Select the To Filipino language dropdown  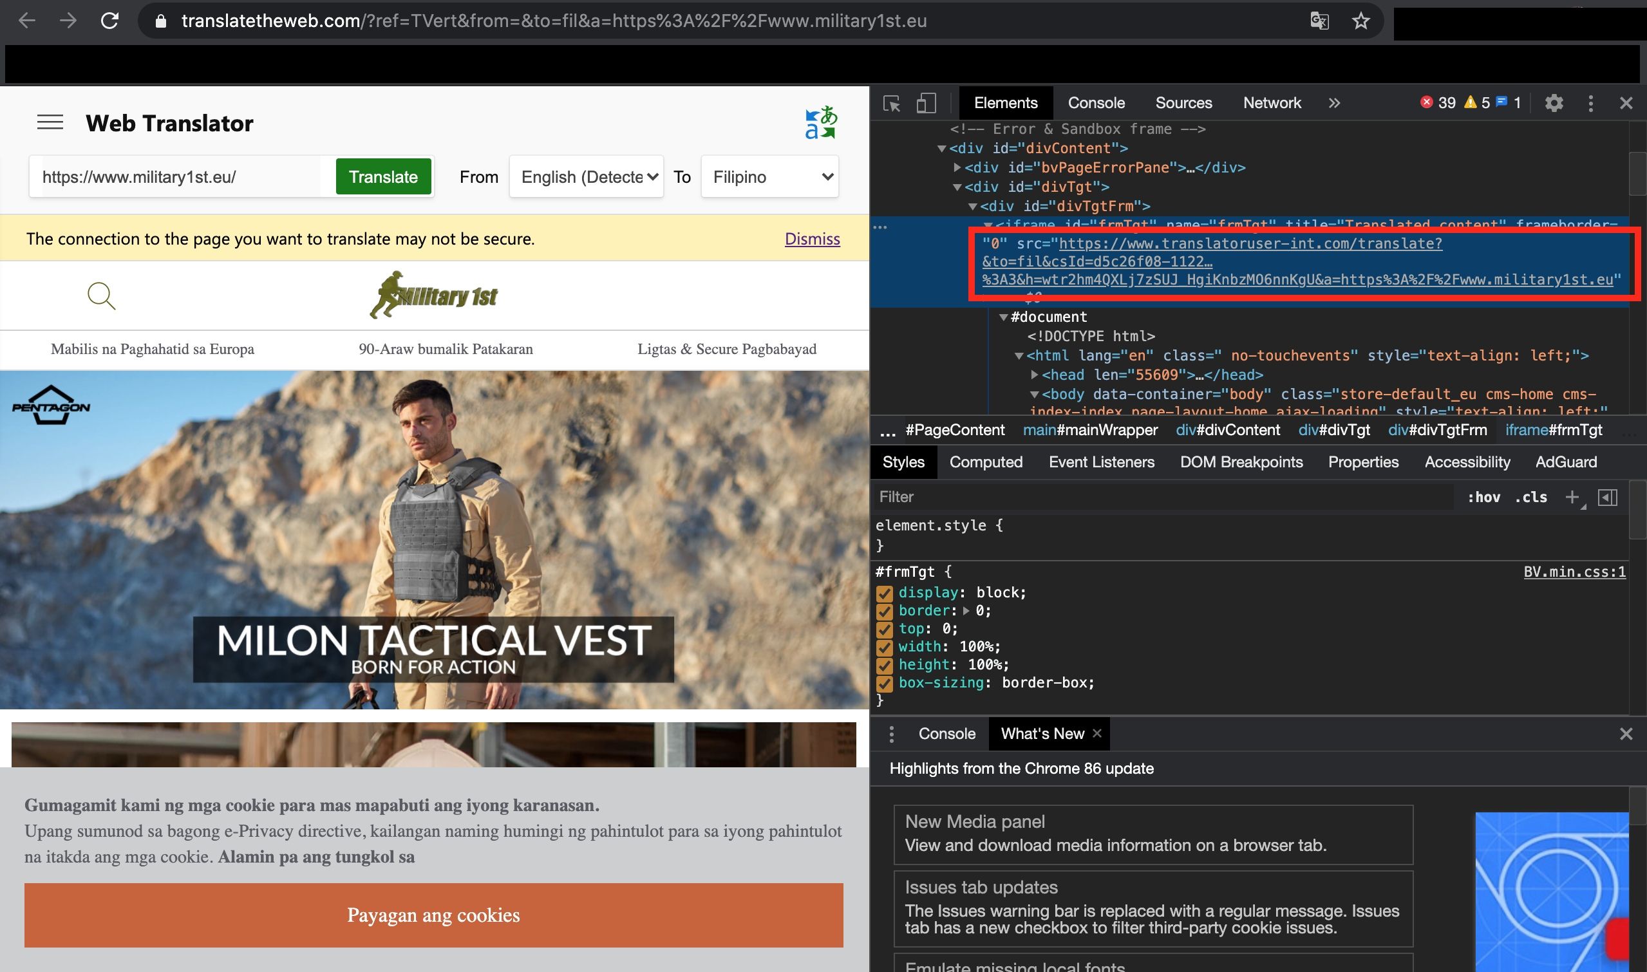(x=769, y=177)
